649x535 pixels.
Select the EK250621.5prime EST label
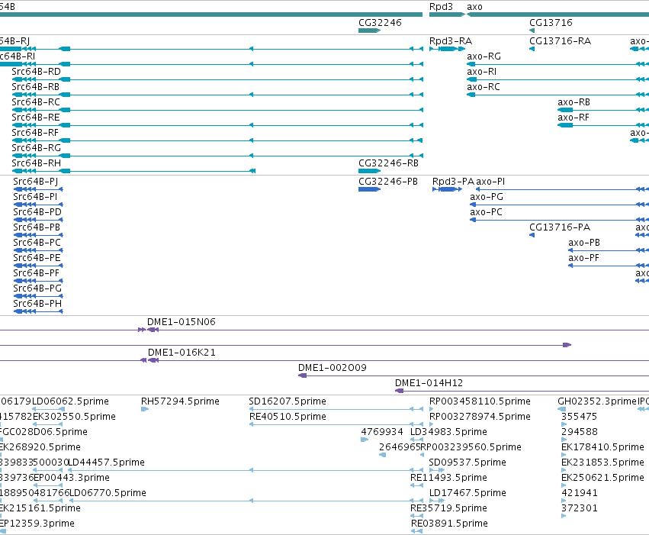602,479
